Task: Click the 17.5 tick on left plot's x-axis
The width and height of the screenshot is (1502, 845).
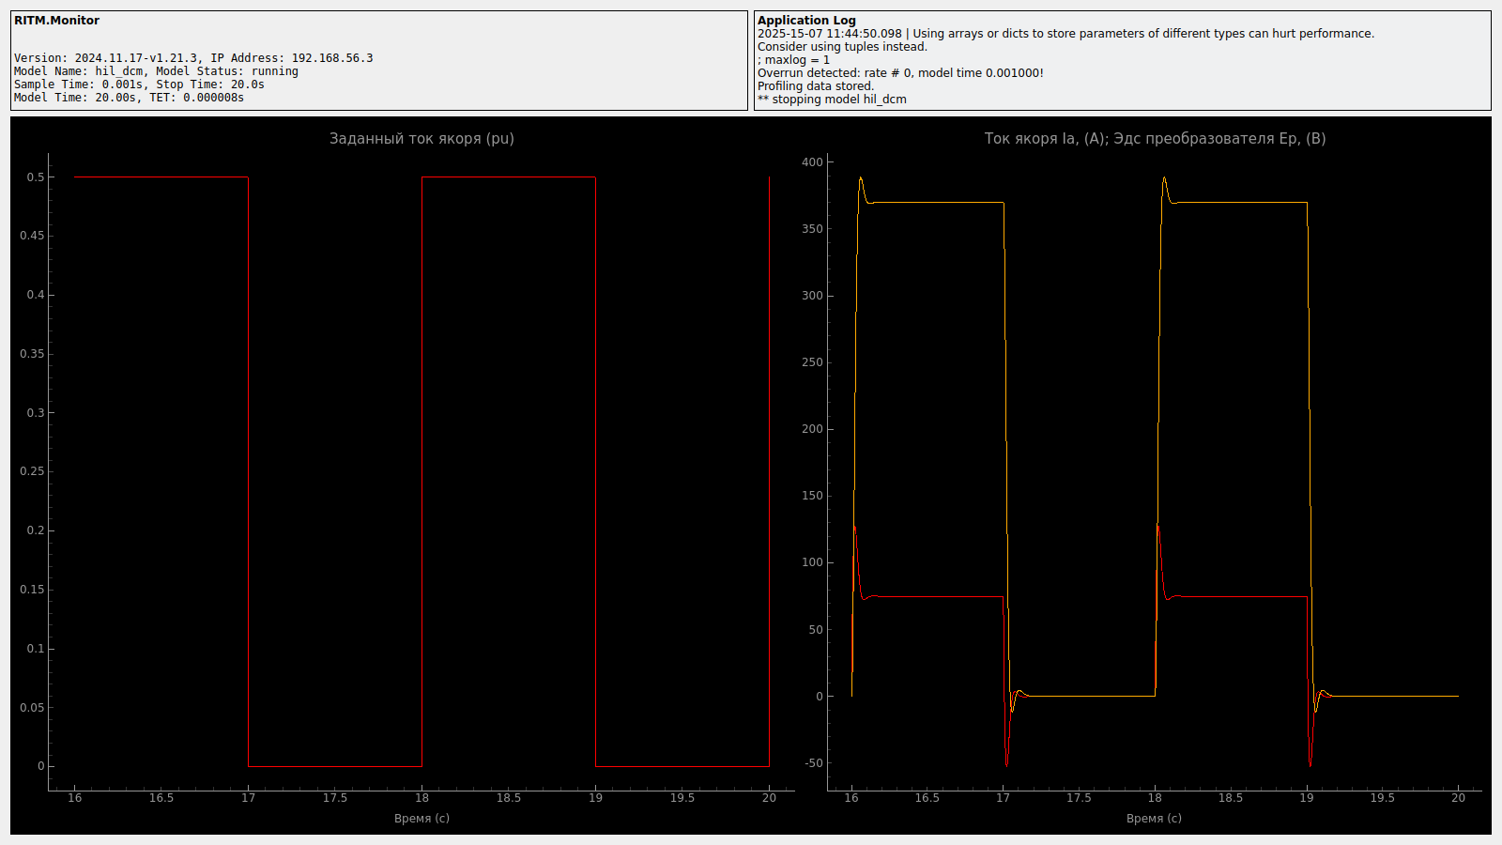Action: click(x=335, y=798)
